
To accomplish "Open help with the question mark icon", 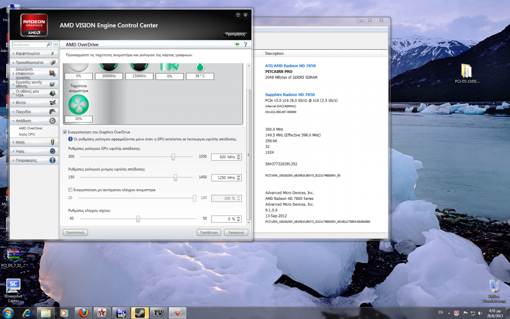I will point(245,44).
